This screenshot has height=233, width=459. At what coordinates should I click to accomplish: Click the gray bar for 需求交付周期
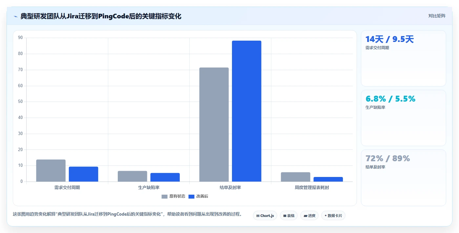coord(51,170)
